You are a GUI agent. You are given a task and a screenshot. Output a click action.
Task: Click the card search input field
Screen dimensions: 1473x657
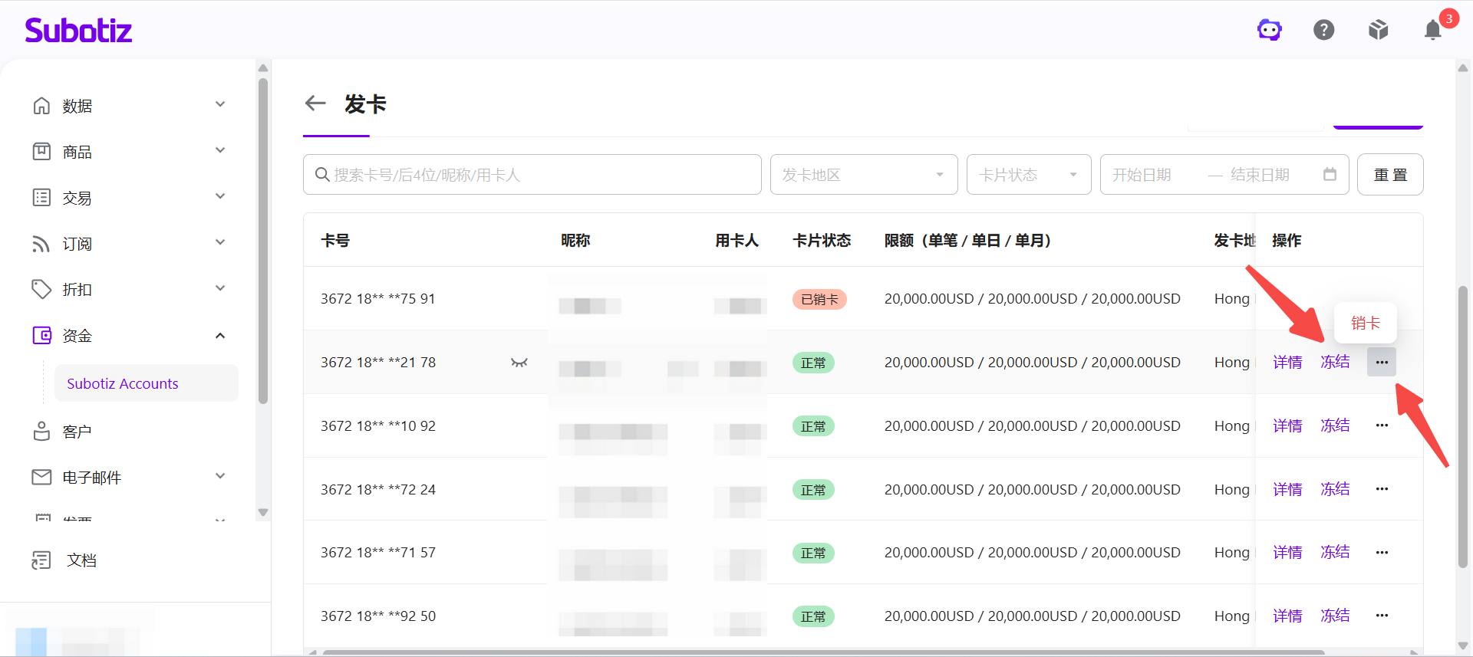pyautogui.click(x=532, y=175)
